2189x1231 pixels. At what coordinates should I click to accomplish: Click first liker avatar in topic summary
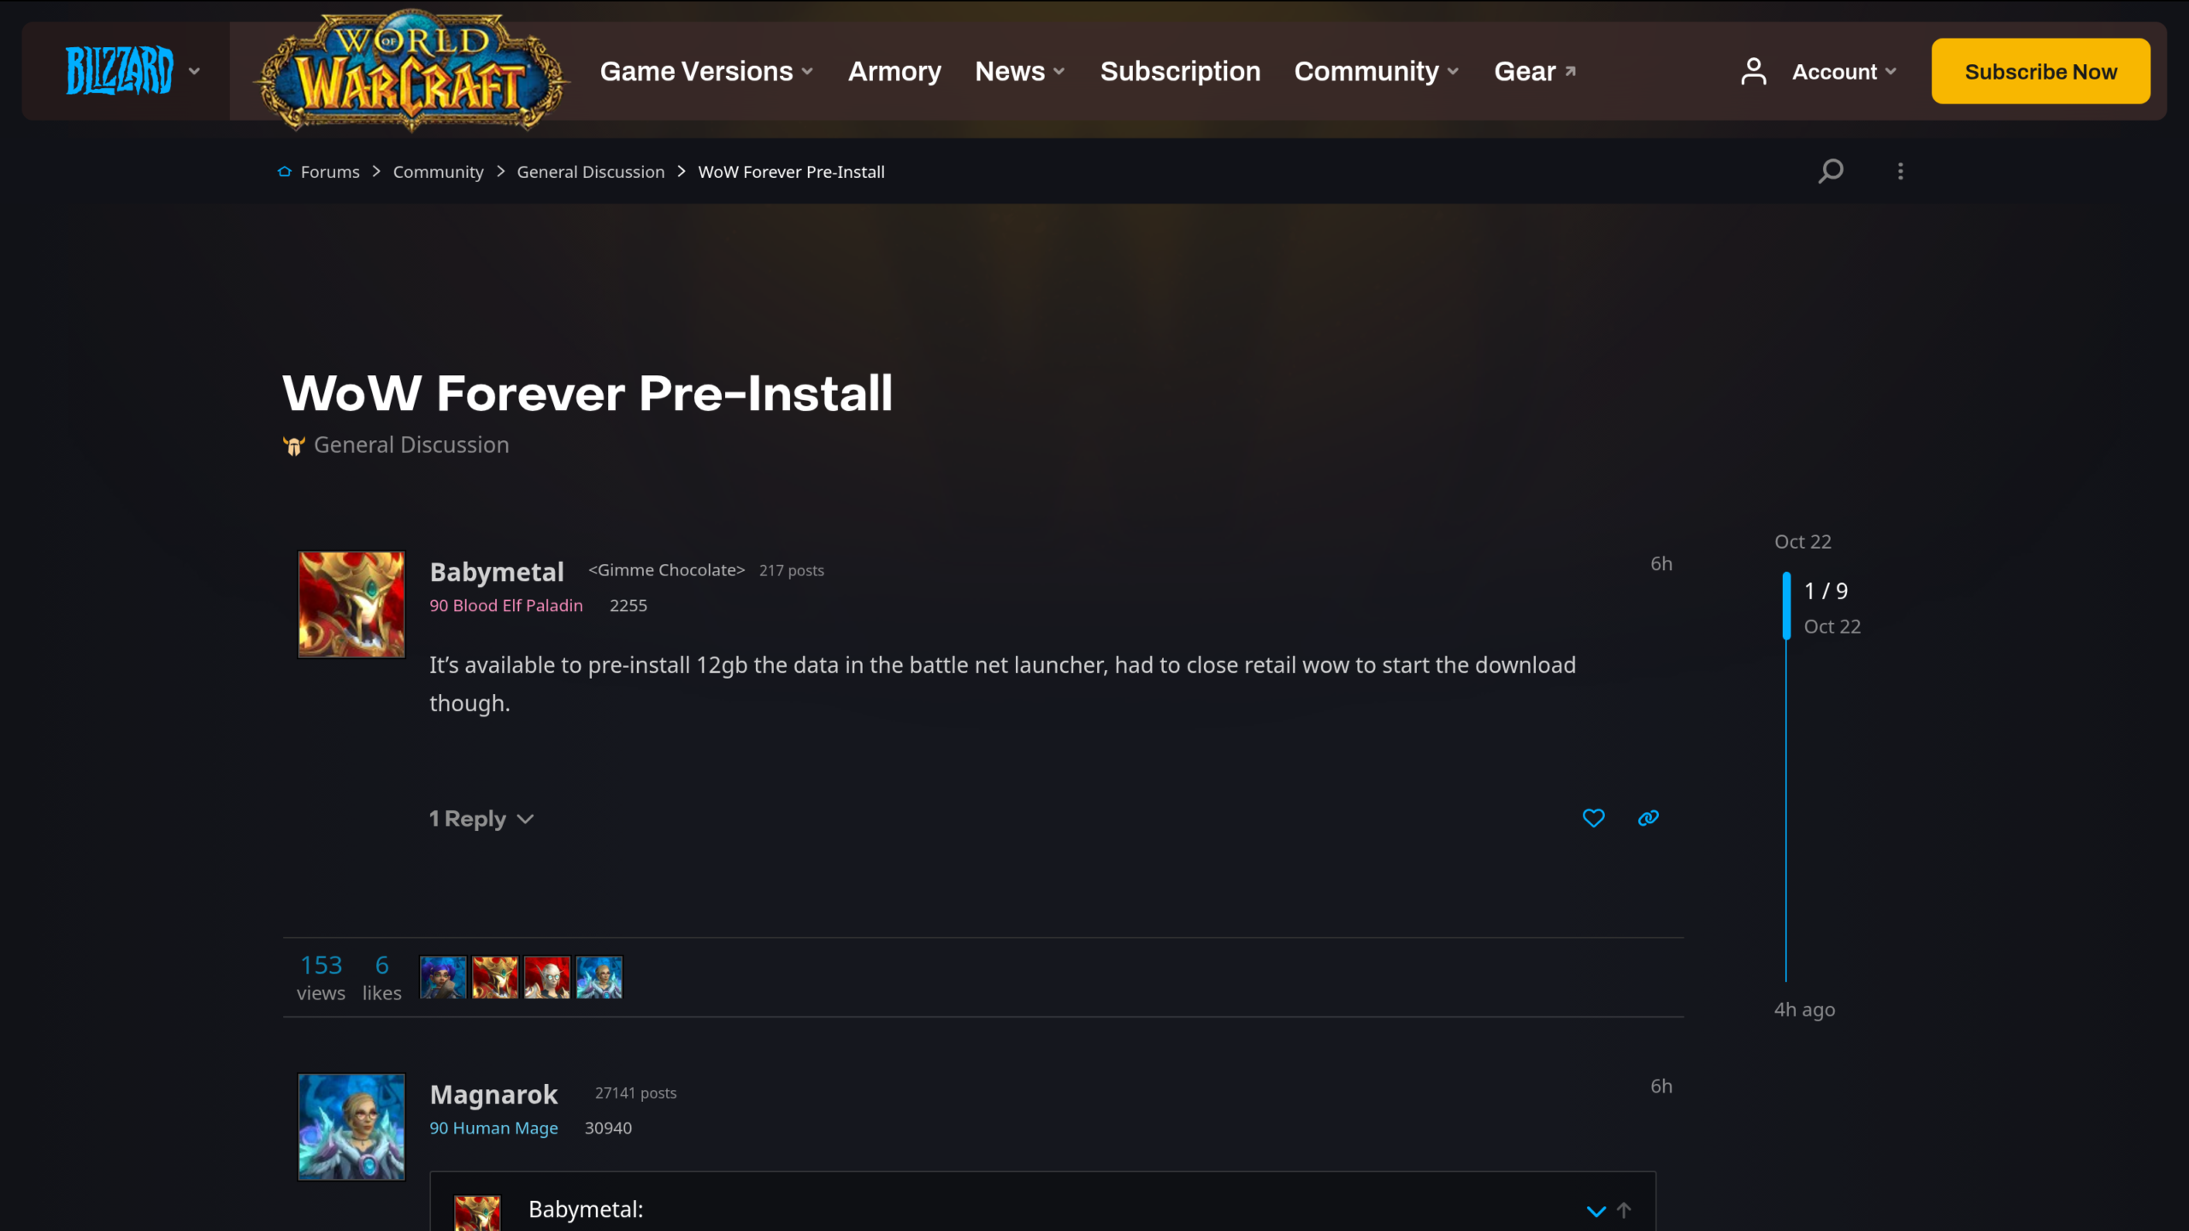443,977
